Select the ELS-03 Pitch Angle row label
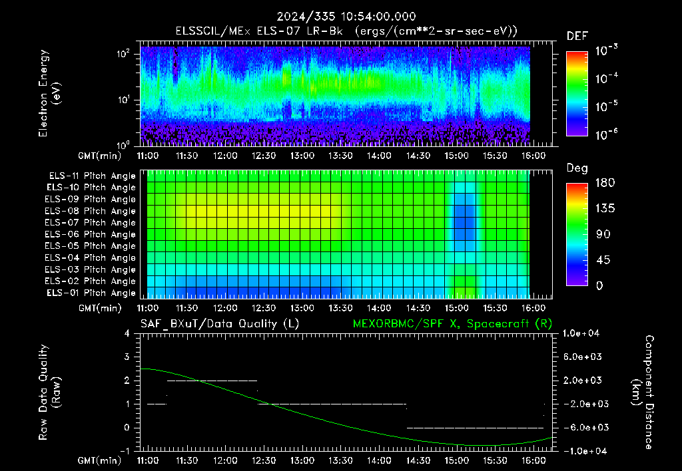The width and height of the screenshot is (682, 471). [91, 269]
